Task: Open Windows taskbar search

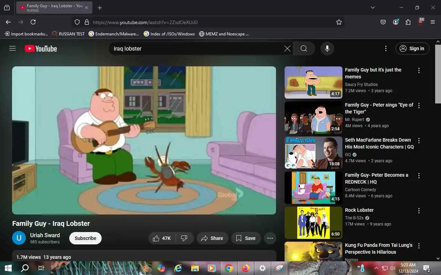Action: click(x=25, y=268)
